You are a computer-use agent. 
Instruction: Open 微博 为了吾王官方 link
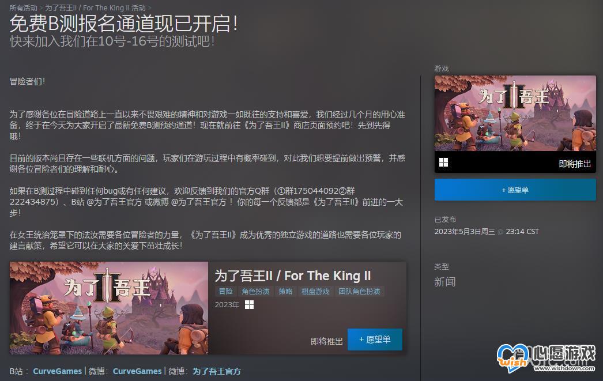(x=217, y=371)
